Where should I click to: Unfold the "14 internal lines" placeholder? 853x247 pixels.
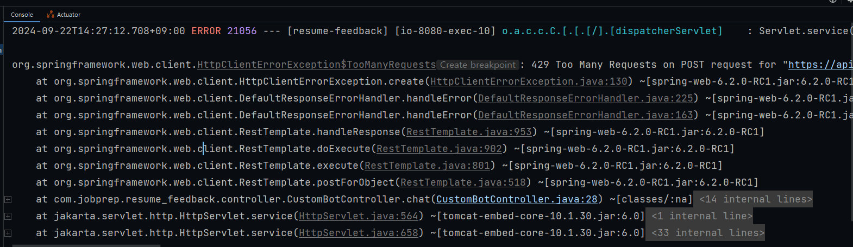pyautogui.click(x=755, y=200)
